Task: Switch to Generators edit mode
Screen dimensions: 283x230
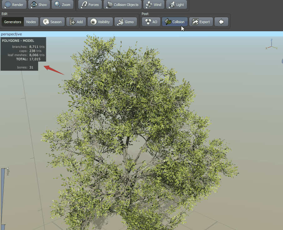Action: tap(13, 22)
